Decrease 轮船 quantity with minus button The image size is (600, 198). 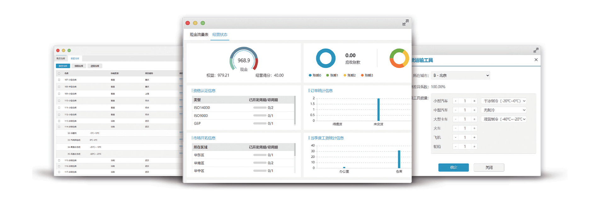[x=455, y=147]
